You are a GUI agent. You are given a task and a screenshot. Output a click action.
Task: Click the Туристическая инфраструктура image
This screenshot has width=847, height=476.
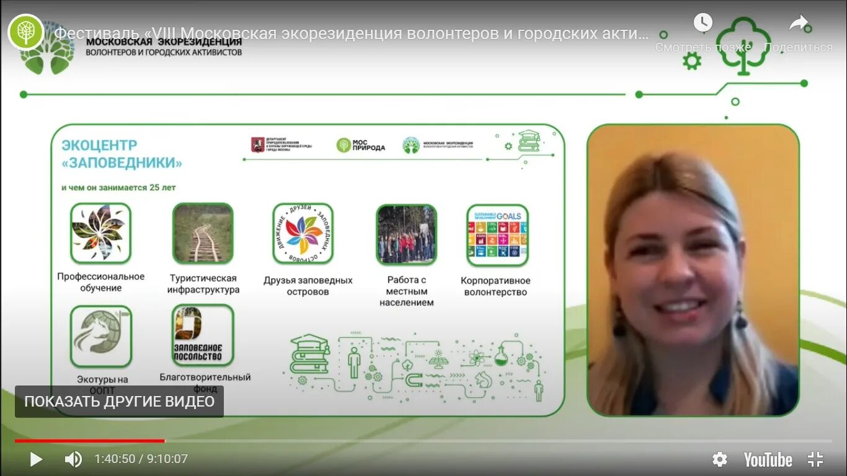coord(203,234)
